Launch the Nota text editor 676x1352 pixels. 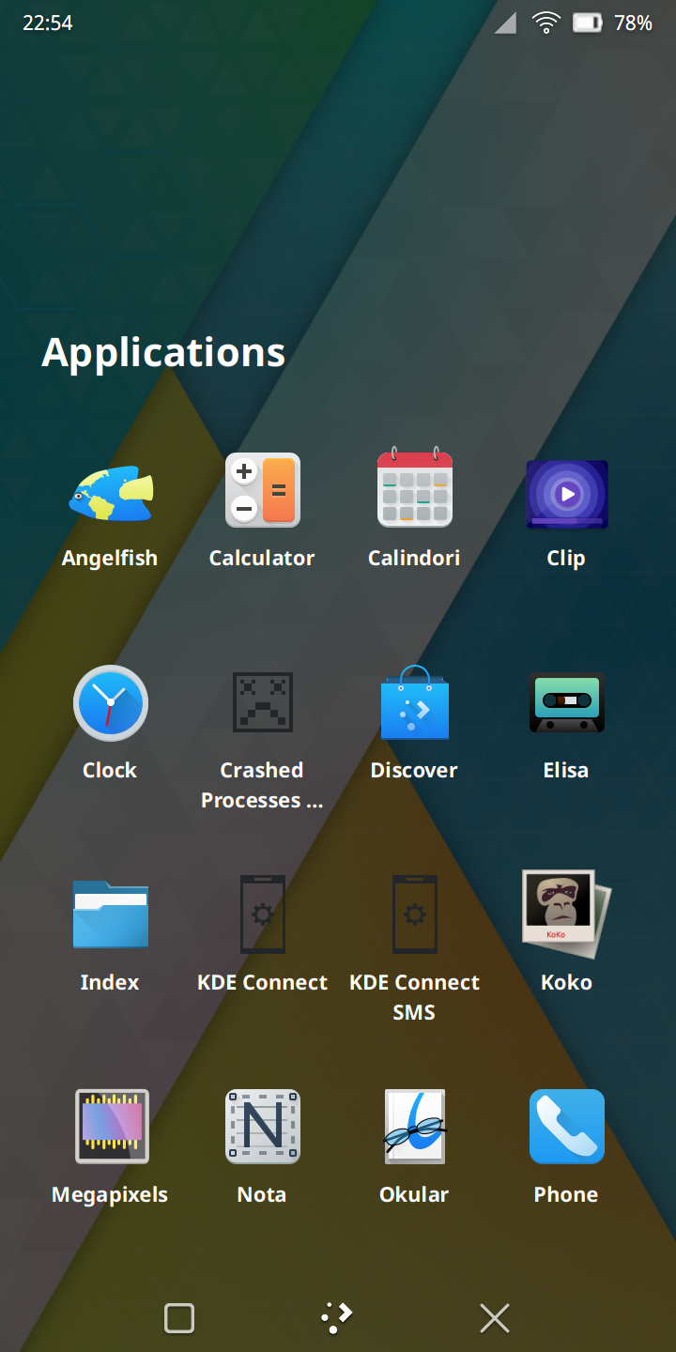click(x=263, y=1126)
